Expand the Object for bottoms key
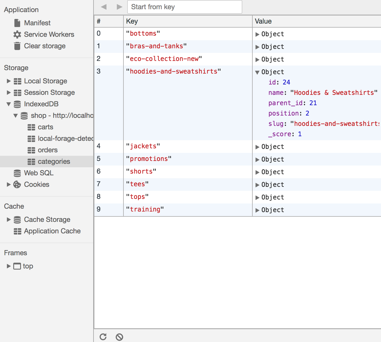Screen dimensions: 381x342 [x=258, y=34]
